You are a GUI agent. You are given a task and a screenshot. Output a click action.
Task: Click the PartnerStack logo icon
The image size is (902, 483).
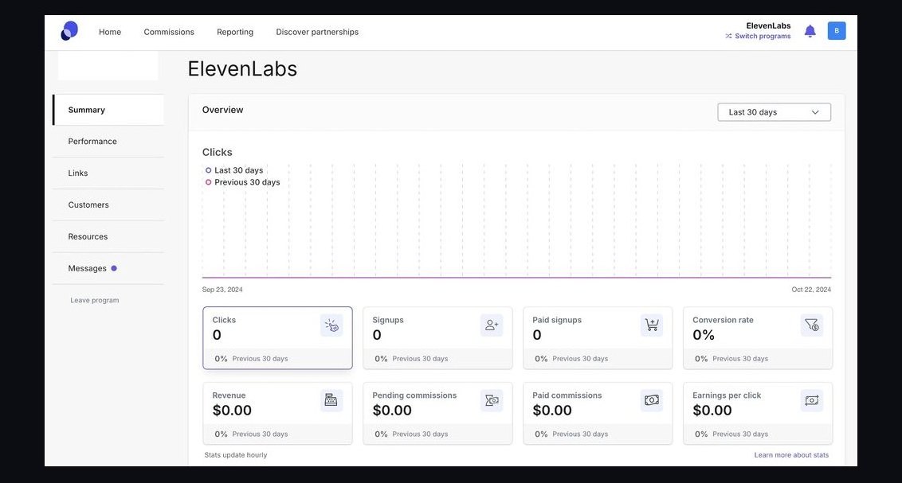pyautogui.click(x=69, y=31)
